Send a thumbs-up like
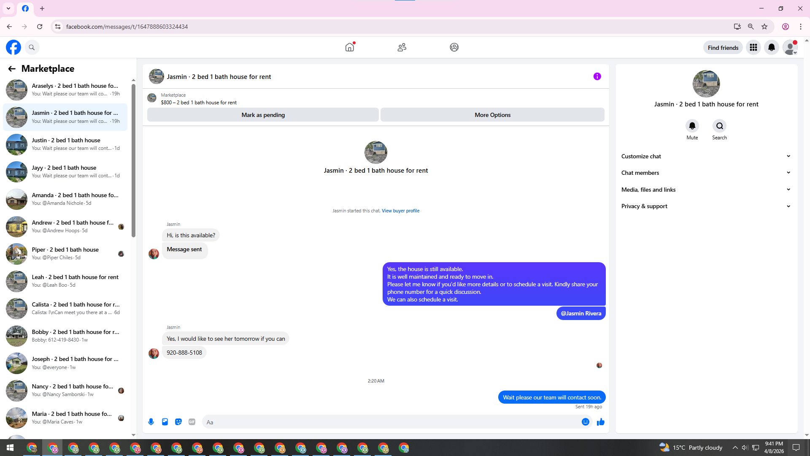810x456 pixels. coord(601,422)
